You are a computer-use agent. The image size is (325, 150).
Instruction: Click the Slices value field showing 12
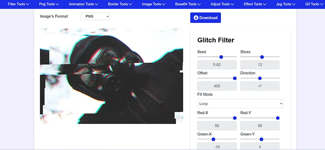pyautogui.click(x=260, y=65)
